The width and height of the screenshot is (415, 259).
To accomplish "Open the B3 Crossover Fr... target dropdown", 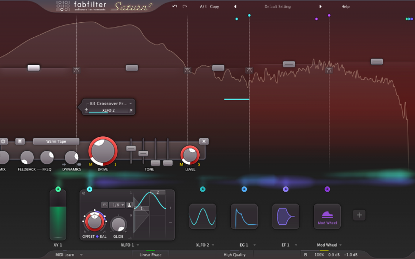I will 110,104.
